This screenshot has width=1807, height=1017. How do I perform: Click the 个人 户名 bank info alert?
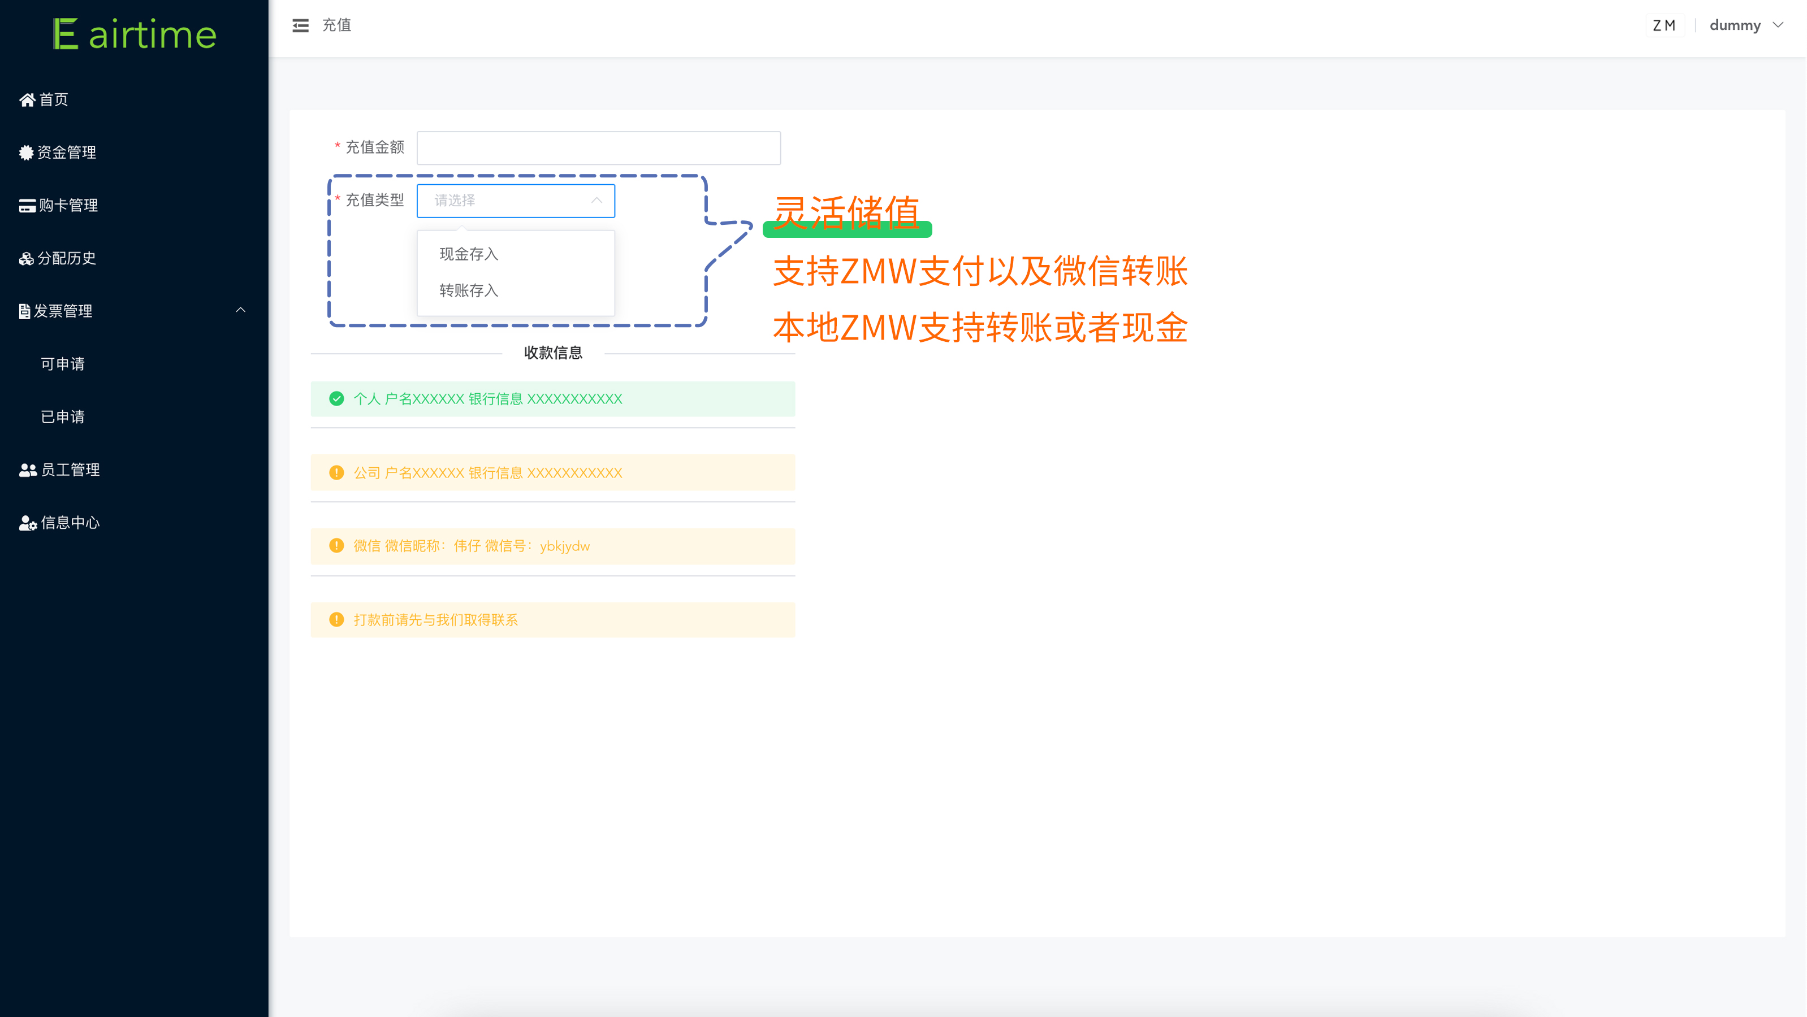[x=553, y=399]
